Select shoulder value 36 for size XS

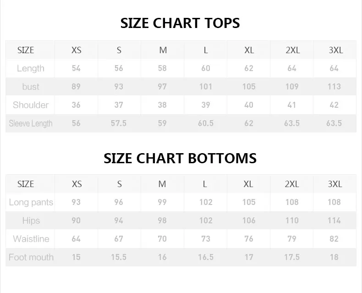click(76, 105)
